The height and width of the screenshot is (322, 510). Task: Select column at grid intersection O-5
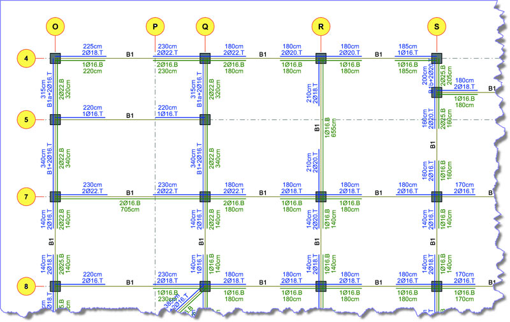(55, 119)
